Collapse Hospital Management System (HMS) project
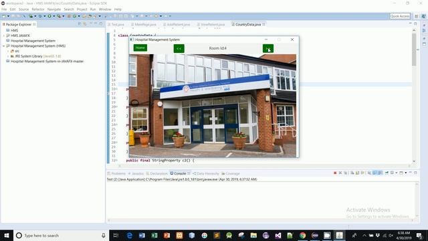Image resolution: width=428 pixels, height=241 pixels. click(3, 46)
